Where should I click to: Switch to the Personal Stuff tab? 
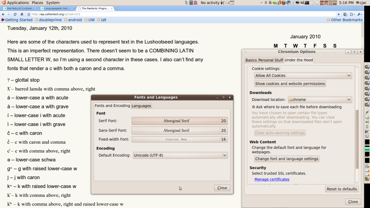(271, 60)
